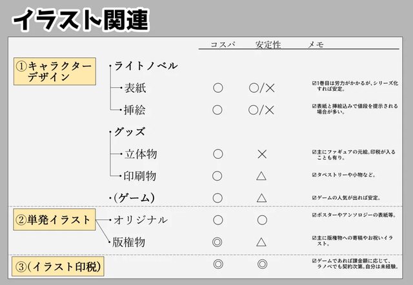Viewport: 413px width, 285px height.
Task: Click the checkbox beside 1巻目は労力 memo
Action: tap(314, 83)
